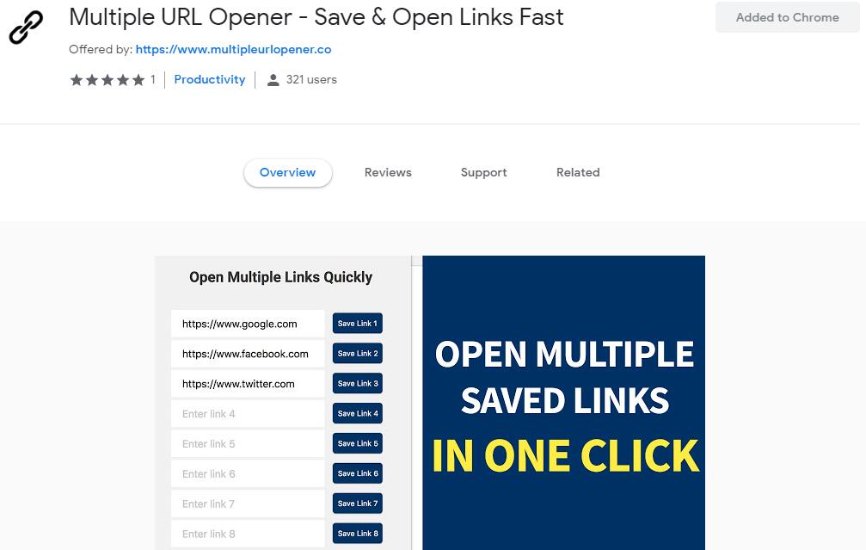View the Related tab
Image resolution: width=866 pixels, height=550 pixels.
pyautogui.click(x=578, y=172)
